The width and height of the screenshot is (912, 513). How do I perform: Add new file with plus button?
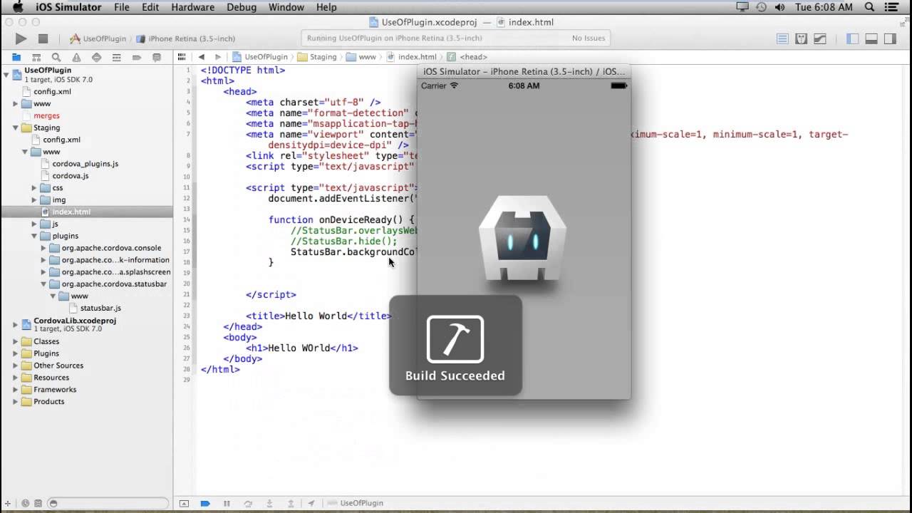(x=7, y=503)
